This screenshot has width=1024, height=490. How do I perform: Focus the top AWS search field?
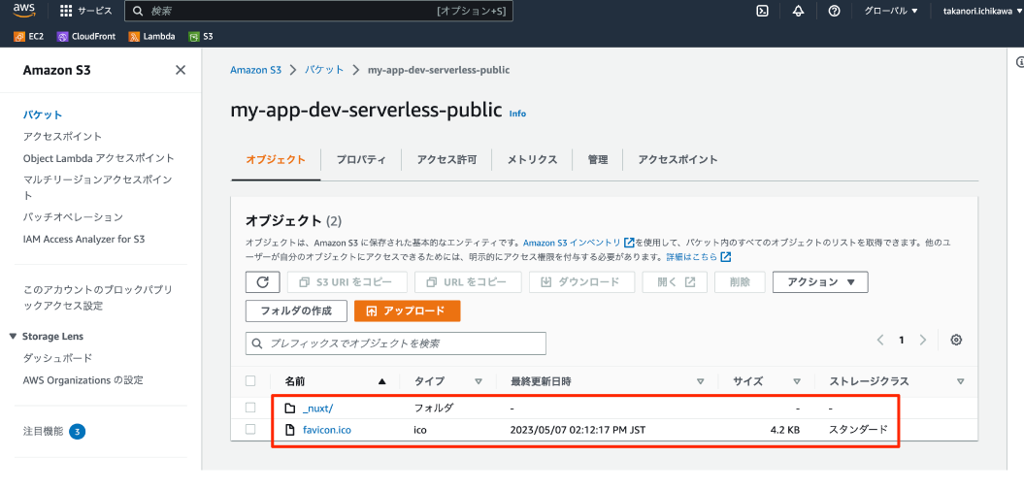[x=318, y=11]
